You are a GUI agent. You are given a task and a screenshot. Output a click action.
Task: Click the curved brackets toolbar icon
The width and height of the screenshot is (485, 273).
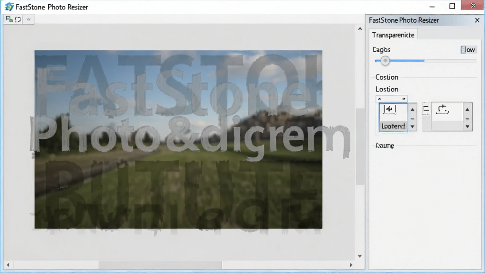18,19
